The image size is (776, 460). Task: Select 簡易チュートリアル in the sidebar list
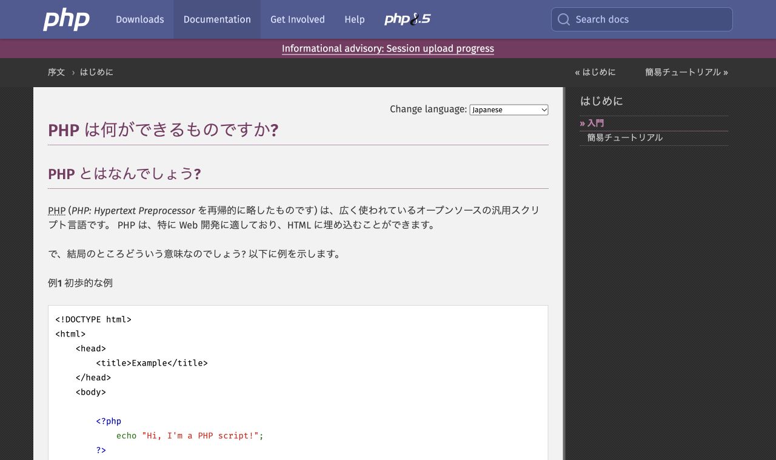coord(625,137)
